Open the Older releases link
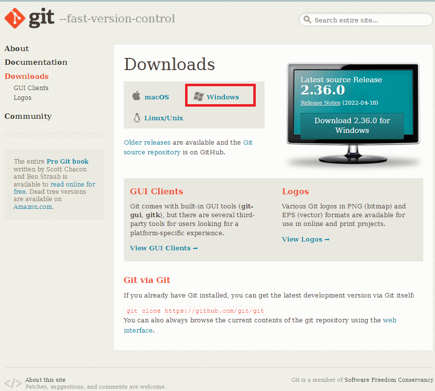Viewport: 435px width, 391px height. (x=147, y=143)
